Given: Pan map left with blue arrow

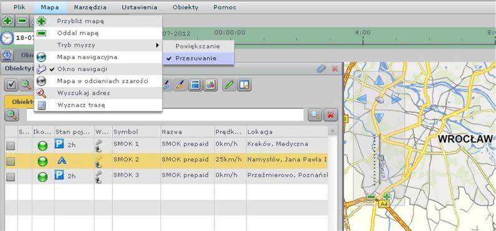Looking at the screenshot, I should coord(361,99).
